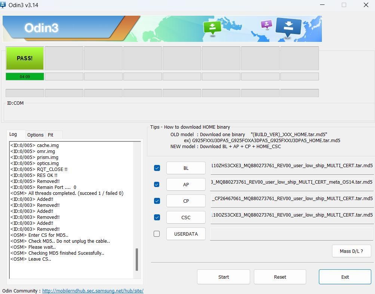Click the ID:COM label
The width and height of the screenshot is (375, 294).
pyautogui.click(x=15, y=103)
